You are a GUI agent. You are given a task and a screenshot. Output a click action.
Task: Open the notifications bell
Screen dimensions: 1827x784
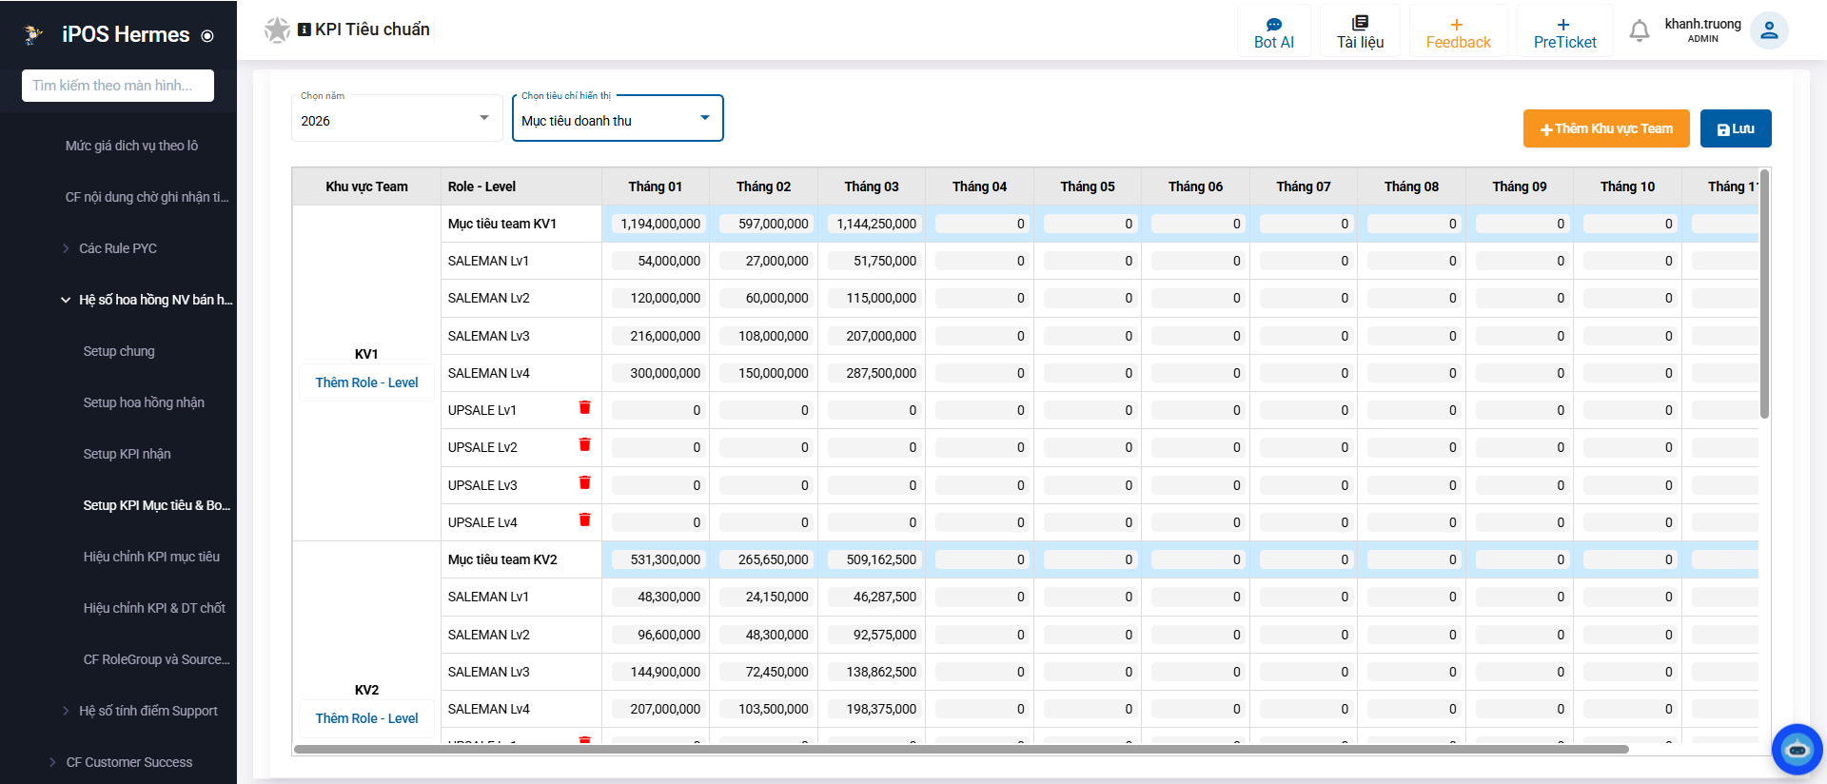click(x=1639, y=31)
